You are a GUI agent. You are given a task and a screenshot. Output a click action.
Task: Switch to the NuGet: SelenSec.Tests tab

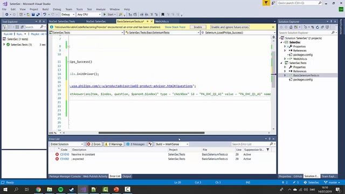(x=62, y=22)
